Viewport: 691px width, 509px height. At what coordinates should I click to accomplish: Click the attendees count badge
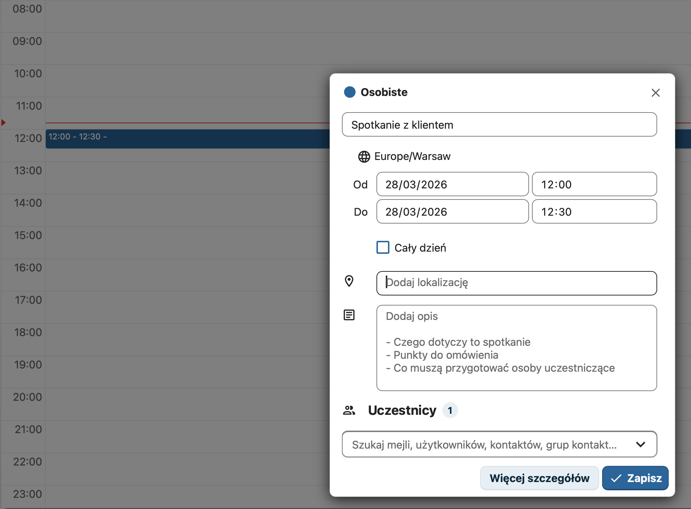(x=450, y=411)
